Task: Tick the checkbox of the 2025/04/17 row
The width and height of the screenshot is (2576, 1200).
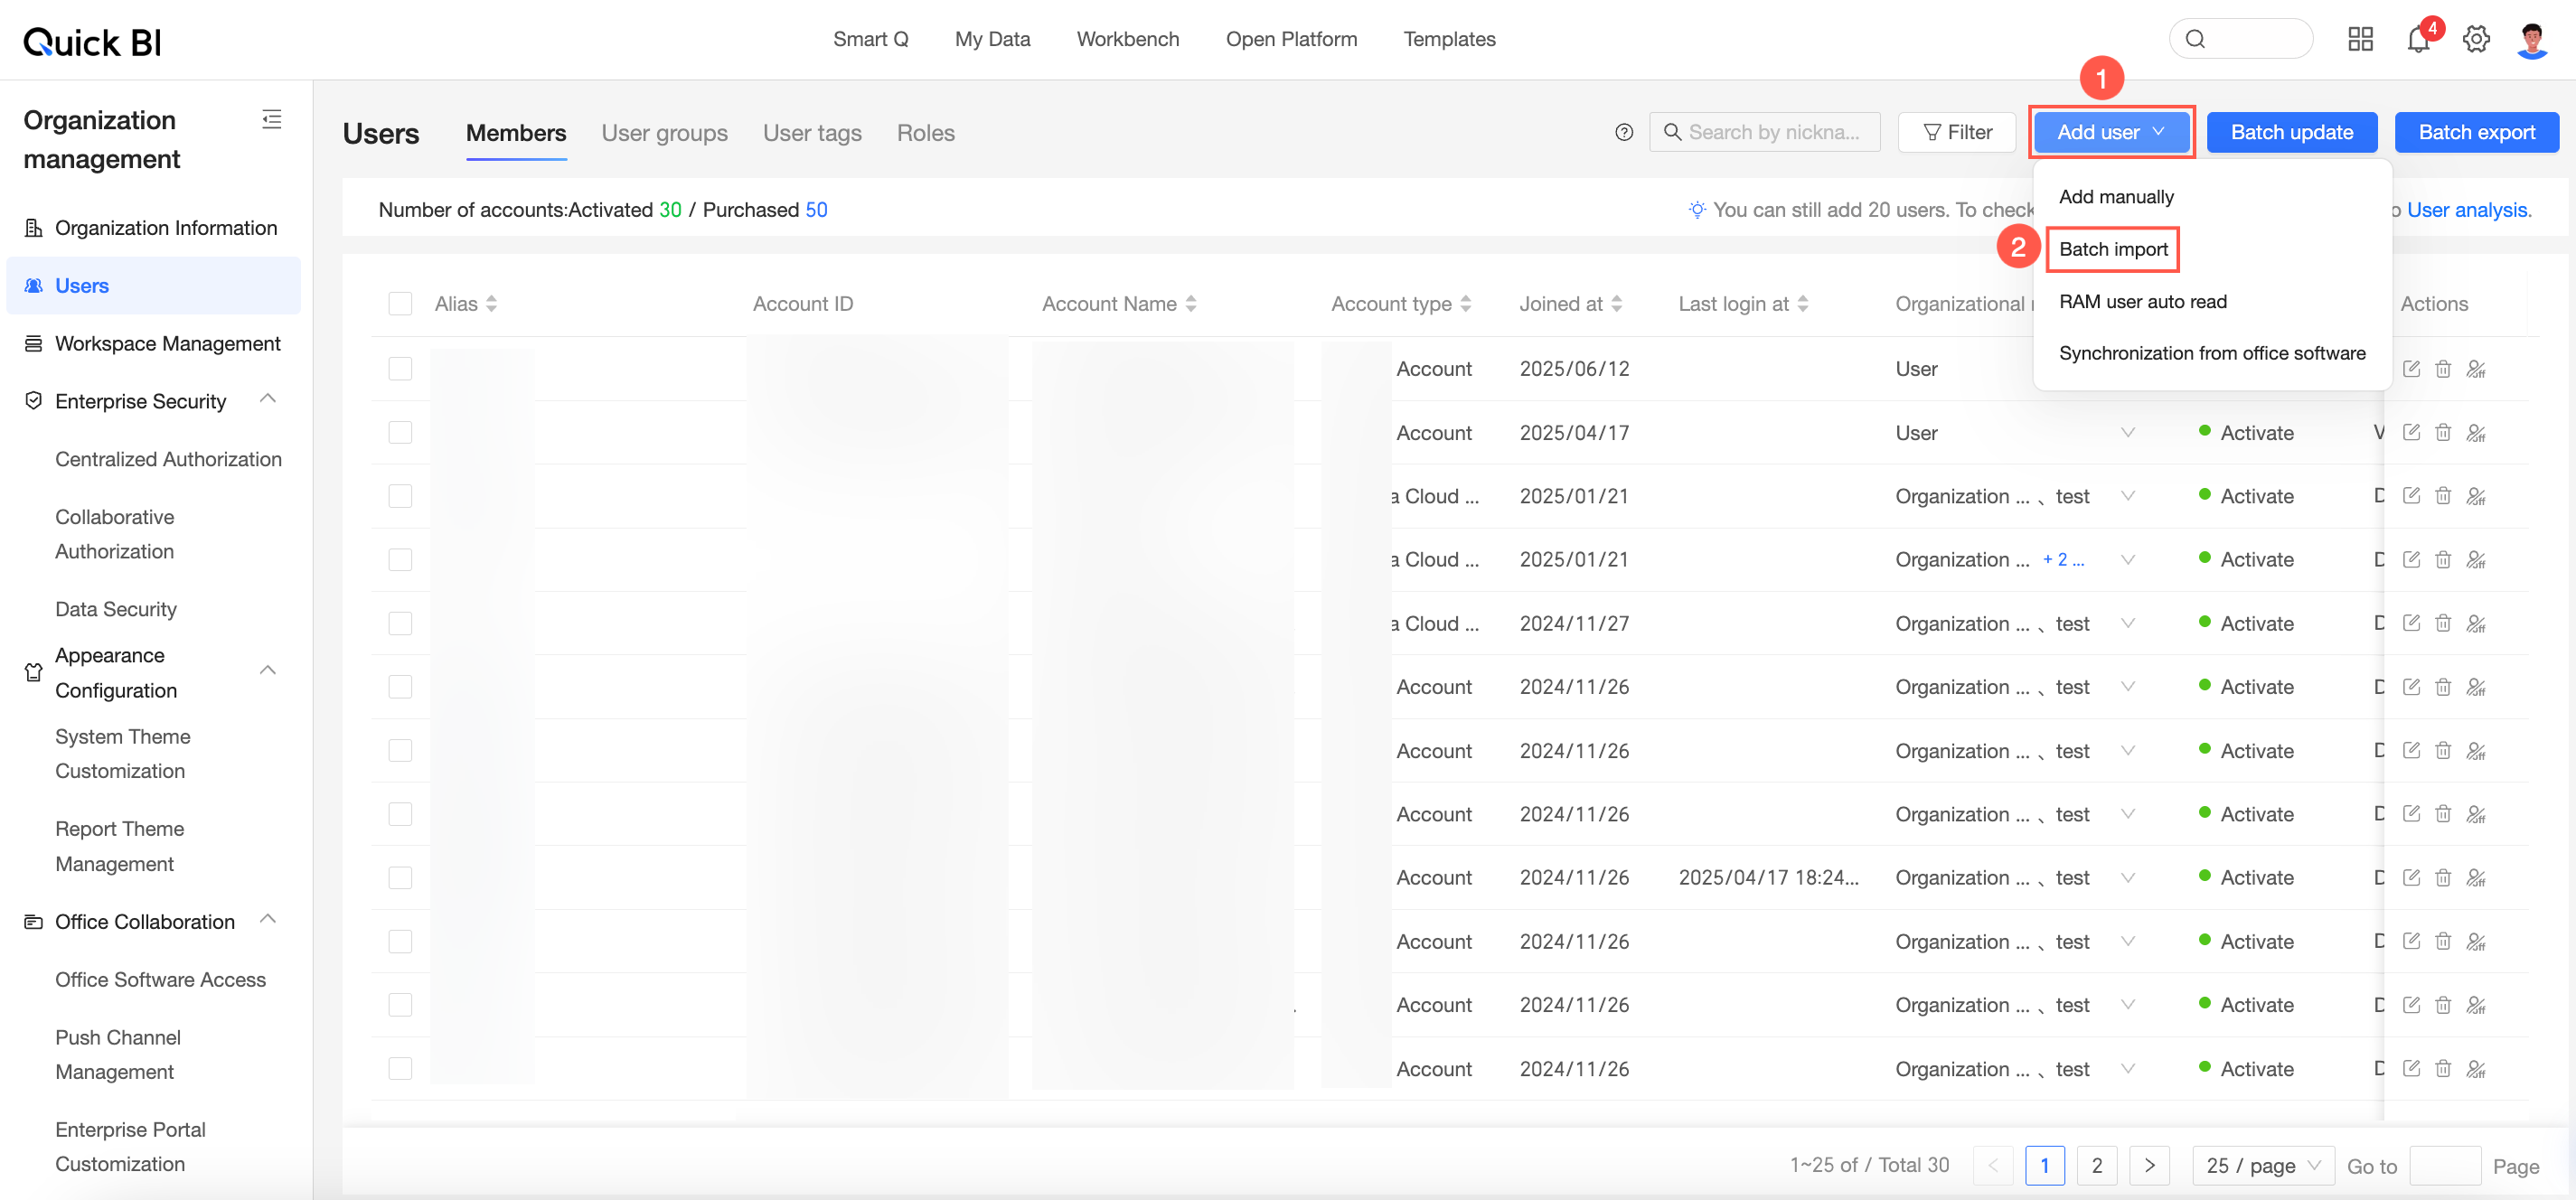Action: click(x=400, y=432)
